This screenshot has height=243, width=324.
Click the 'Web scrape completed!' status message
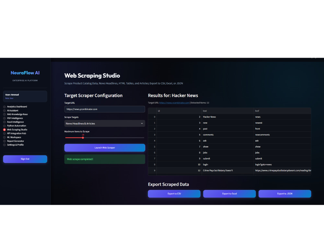pyautogui.click(x=105, y=159)
